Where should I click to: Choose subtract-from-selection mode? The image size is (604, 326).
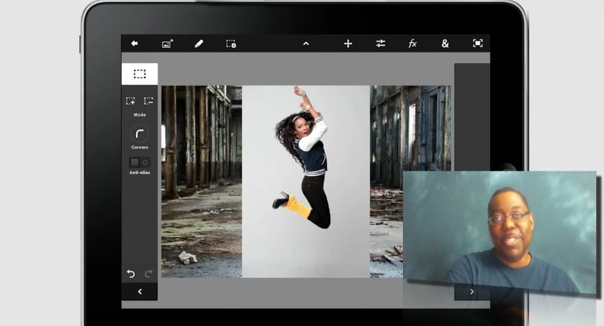pos(148,101)
